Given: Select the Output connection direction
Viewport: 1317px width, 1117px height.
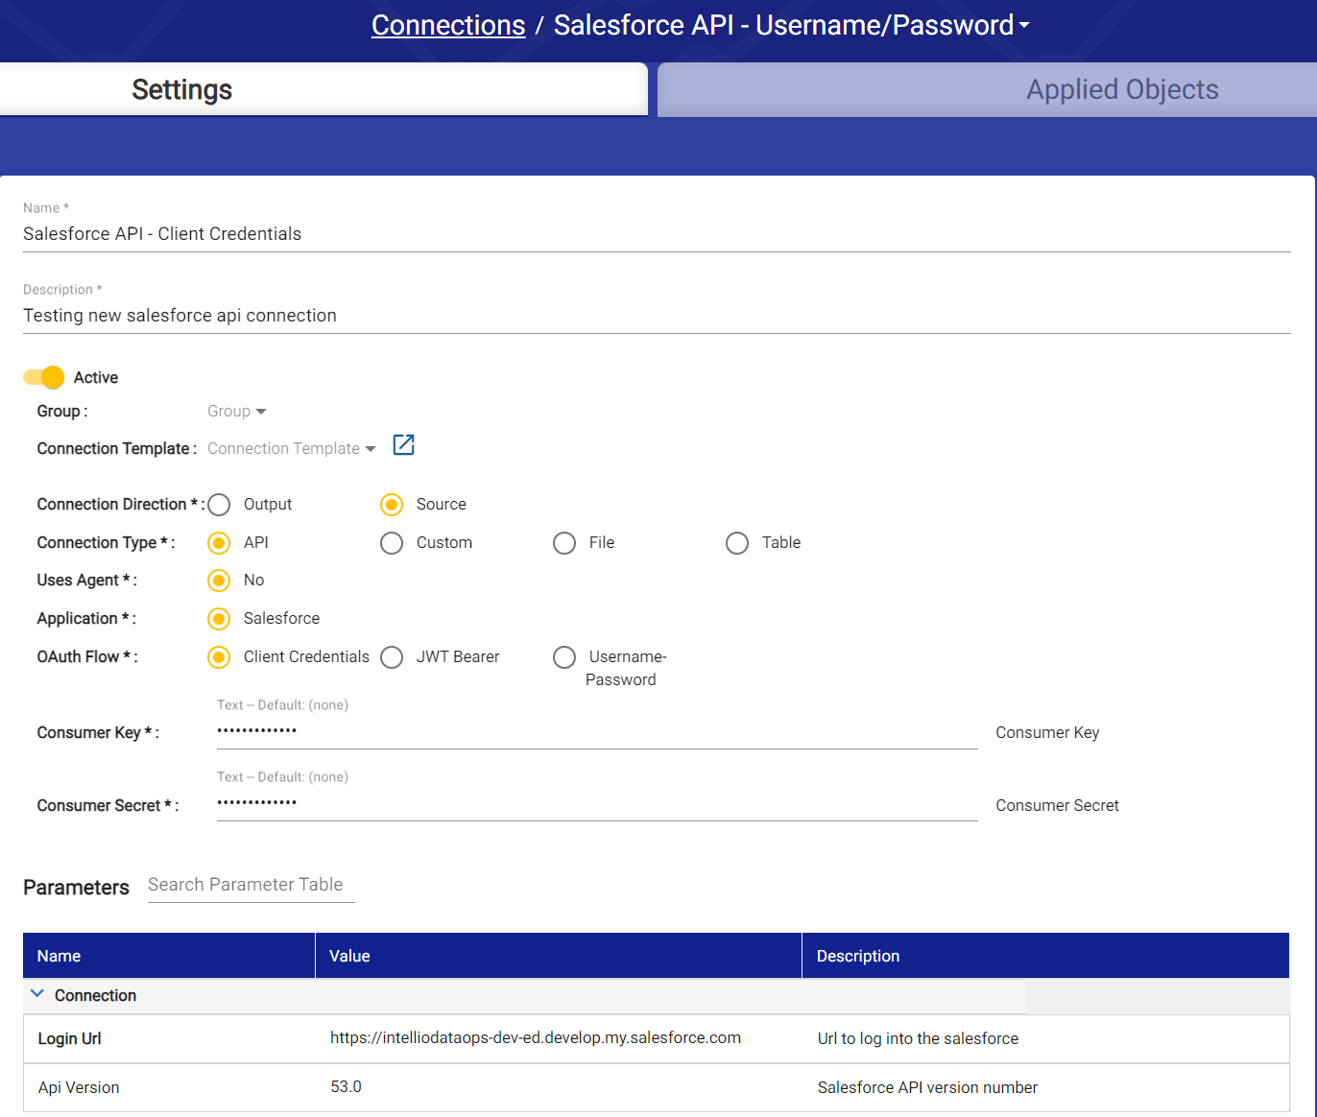Looking at the screenshot, I should [x=219, y=505].
